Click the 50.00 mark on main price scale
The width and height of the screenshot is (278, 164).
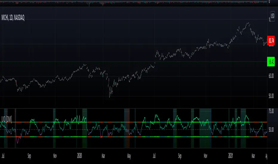pos(271,96)
